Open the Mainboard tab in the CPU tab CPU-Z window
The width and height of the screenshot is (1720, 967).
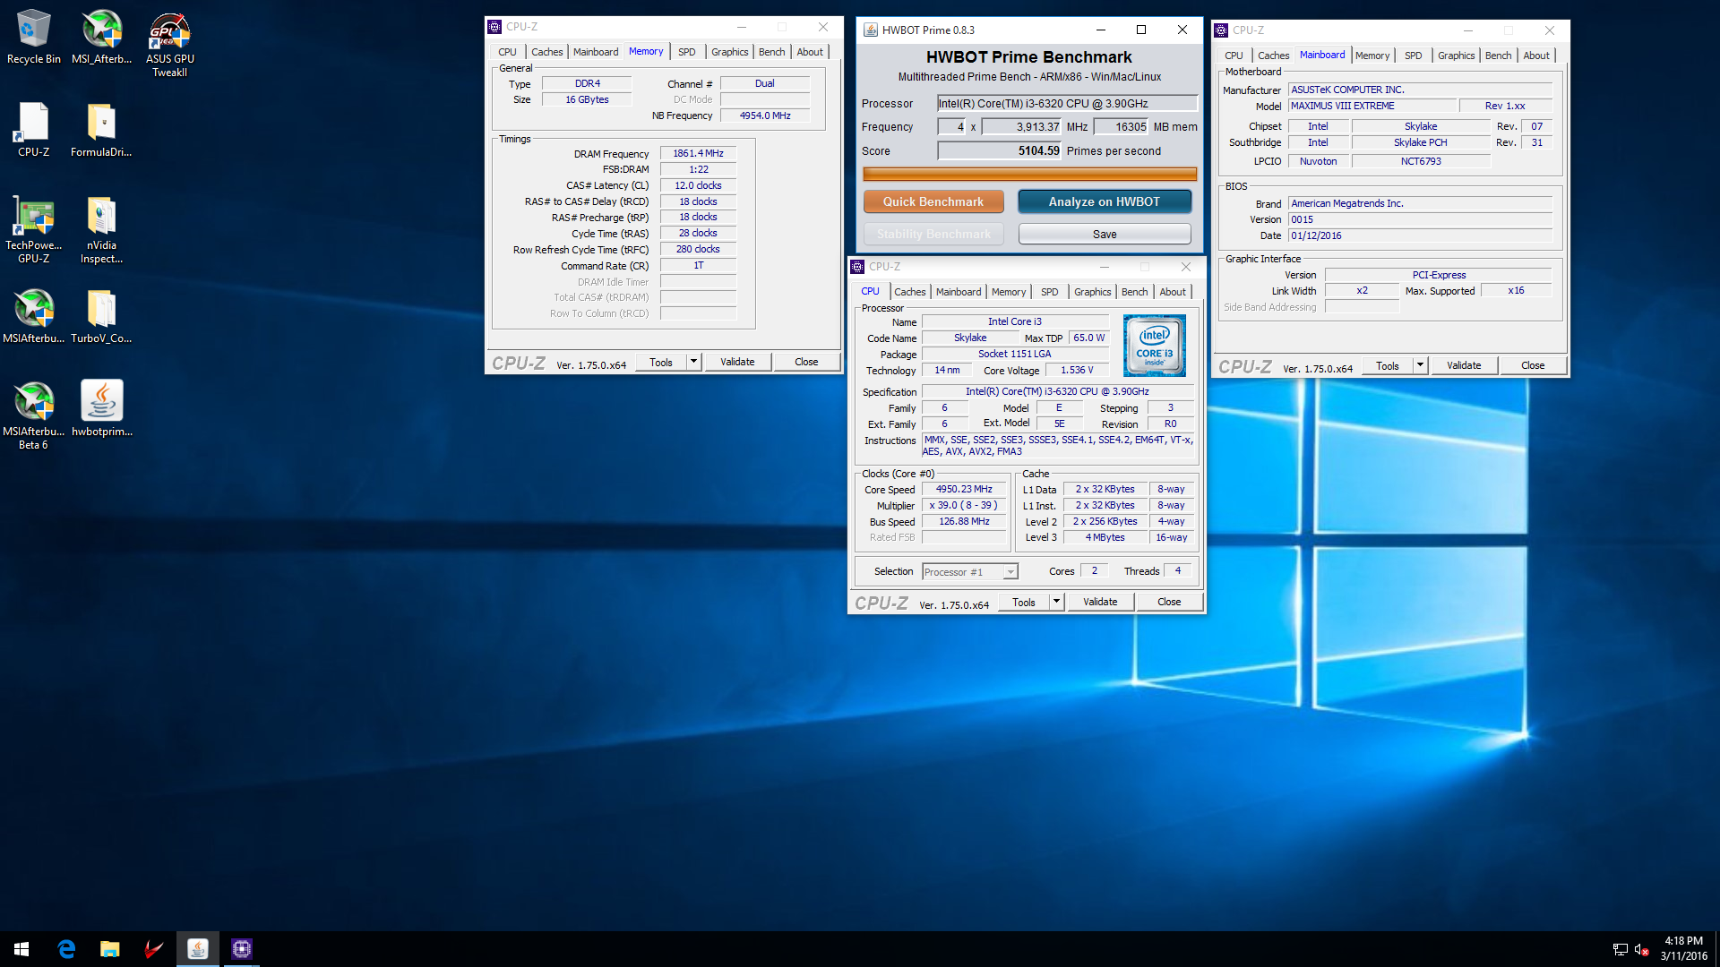tap(959, 292)
